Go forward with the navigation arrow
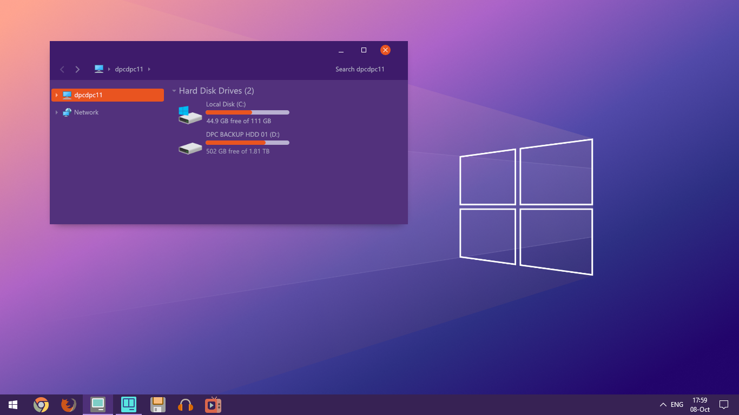 [77, 69]
